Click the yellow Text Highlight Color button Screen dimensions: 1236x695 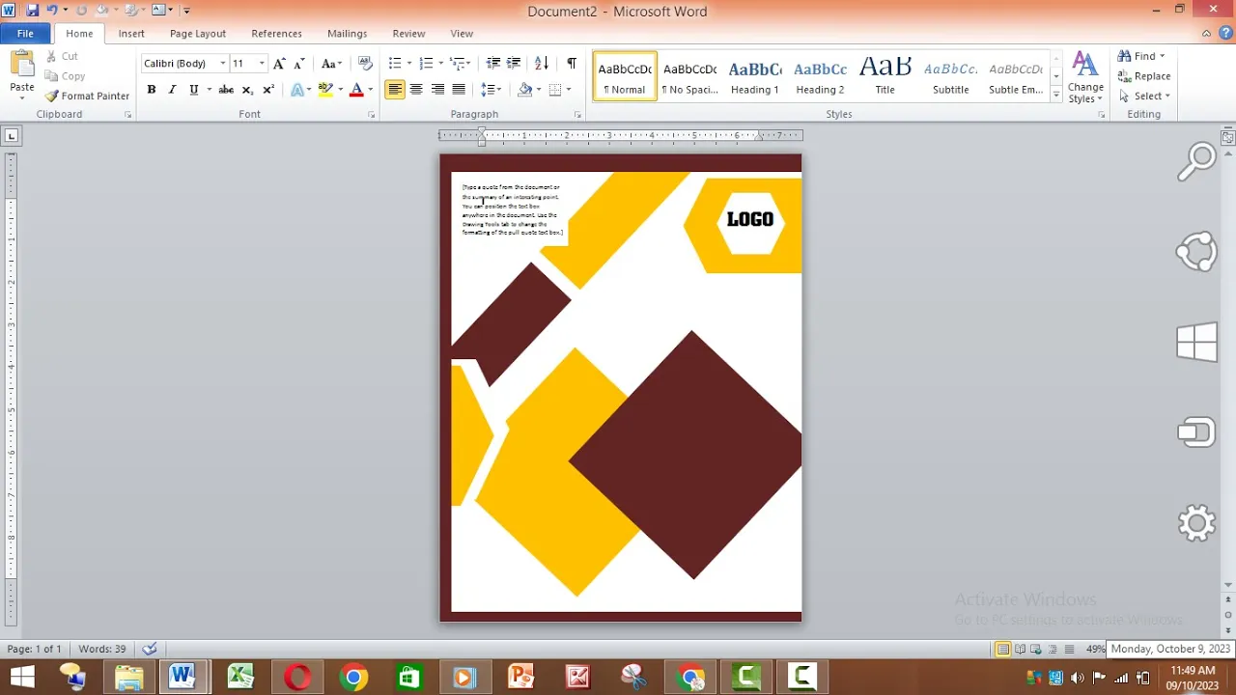click(x=325, y=90)
